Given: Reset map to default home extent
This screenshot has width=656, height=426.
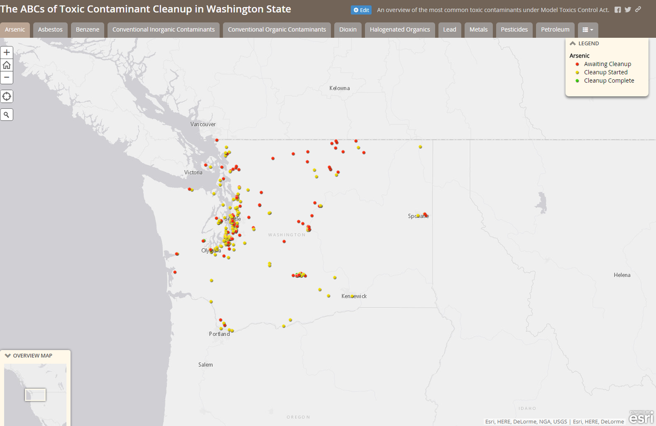Looking at the screenshot, I should (x=7, y=65).
